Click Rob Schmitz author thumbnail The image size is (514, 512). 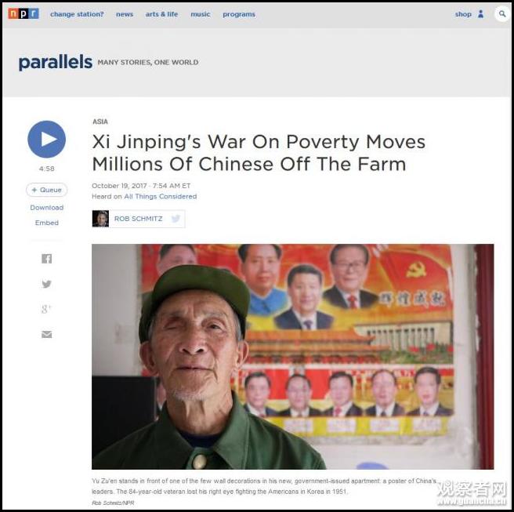tap(100, 219)
